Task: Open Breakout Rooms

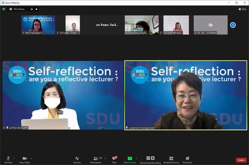Action: pyautogui.click(x=171, y=160)
